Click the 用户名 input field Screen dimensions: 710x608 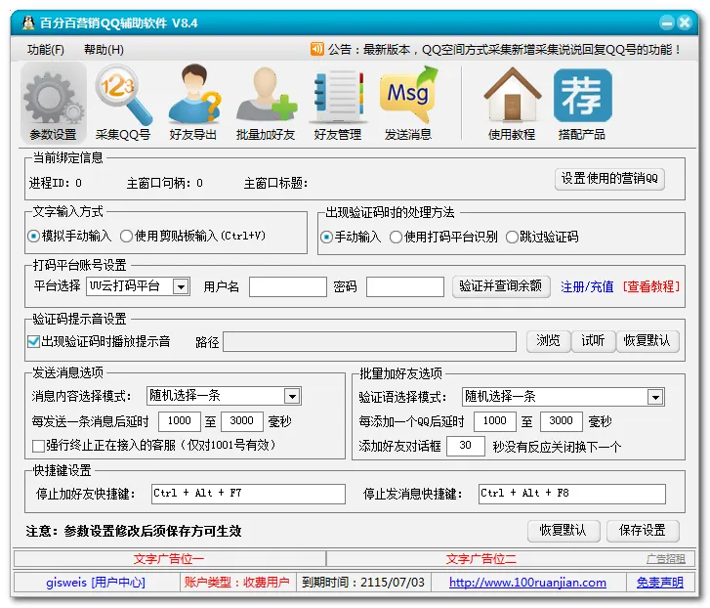(x=287, y=286)
